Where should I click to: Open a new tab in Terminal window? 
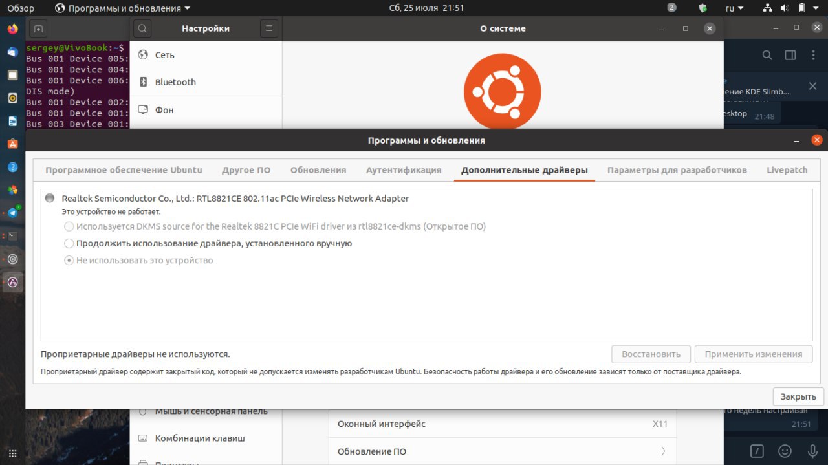pos(38,28)
